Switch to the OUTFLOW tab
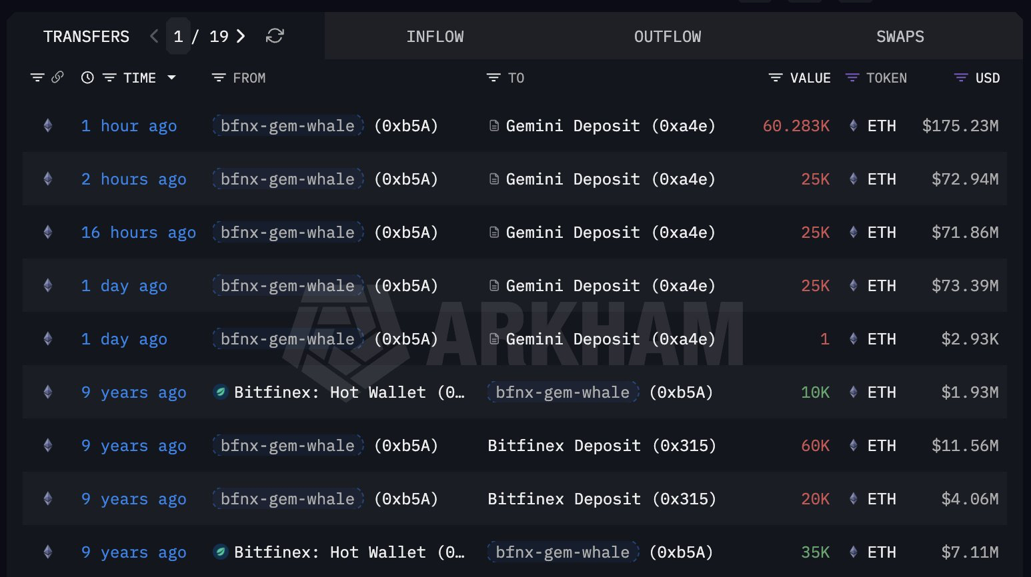The image size is (1031, 577). click(x=667, y=37)
